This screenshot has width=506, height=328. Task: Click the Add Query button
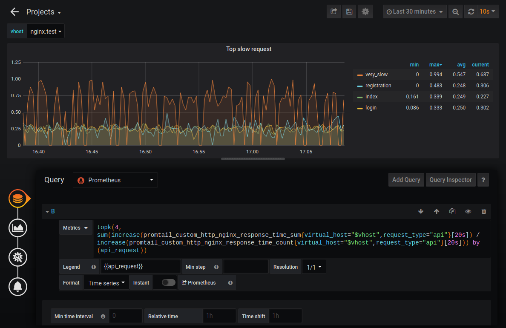406,180
